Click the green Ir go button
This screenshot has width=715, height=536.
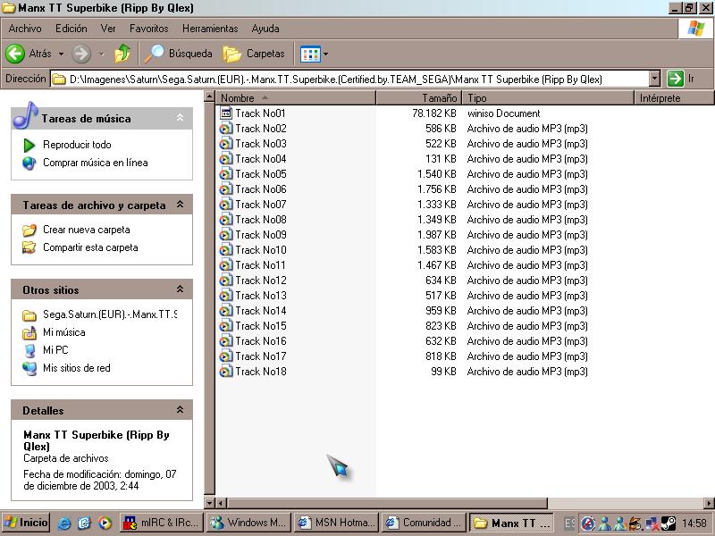[x=676, y=79]
